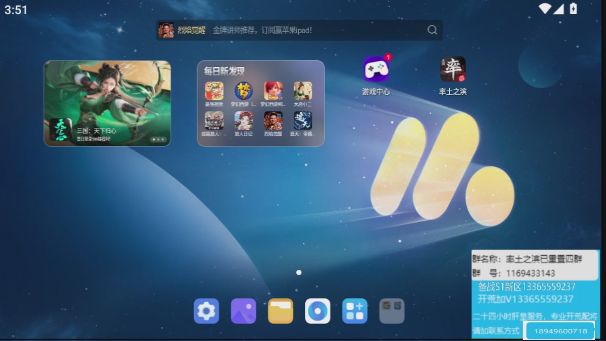Viewport: 606px width, 341px height.
Task: Open the purple Gallery app in dock
Action: point(243,311)
